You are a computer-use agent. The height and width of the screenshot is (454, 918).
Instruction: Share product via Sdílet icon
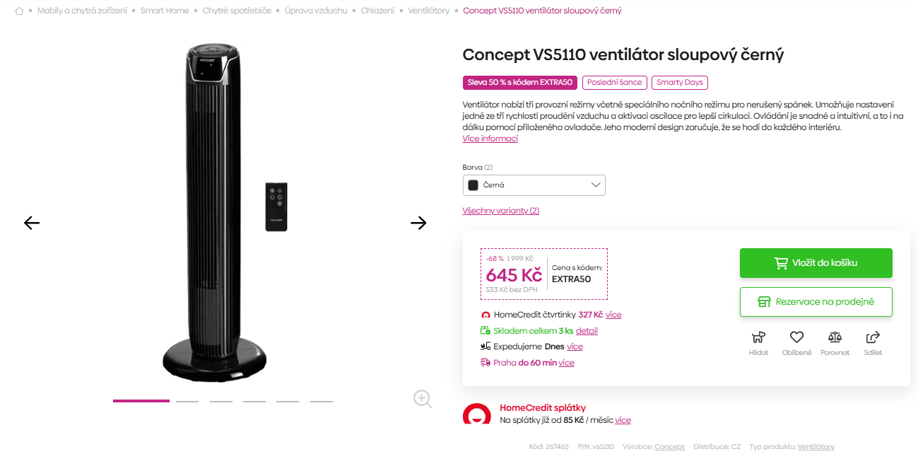tap(873, 337)
